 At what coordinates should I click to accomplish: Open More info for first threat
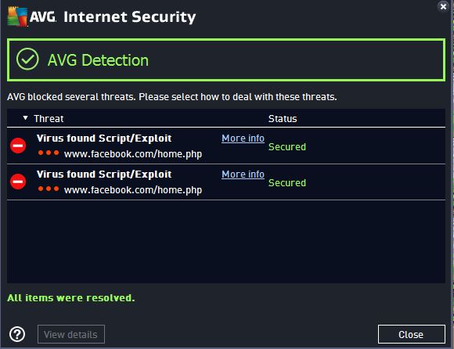pyautogui.click(x=243, y=139)
